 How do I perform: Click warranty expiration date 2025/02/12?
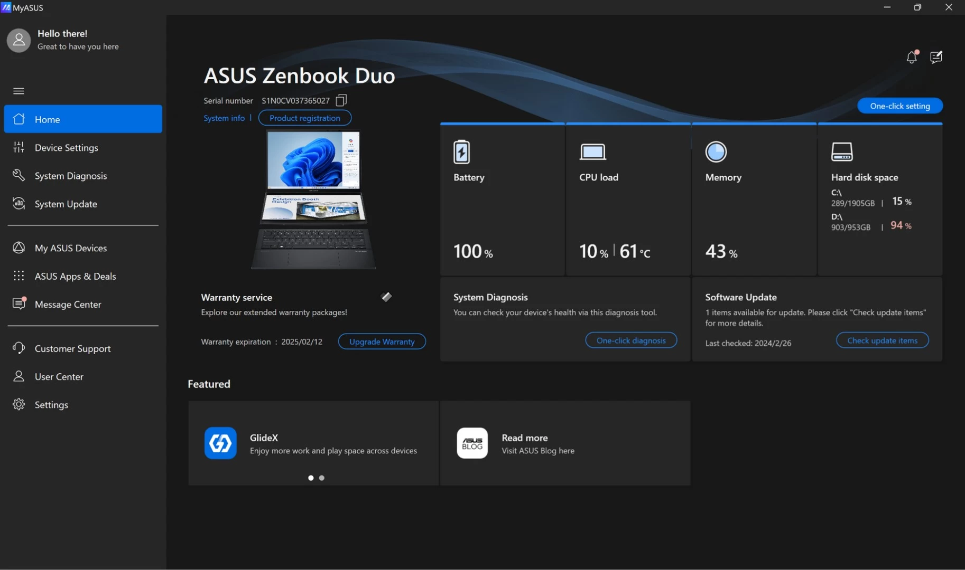point(302,341)
